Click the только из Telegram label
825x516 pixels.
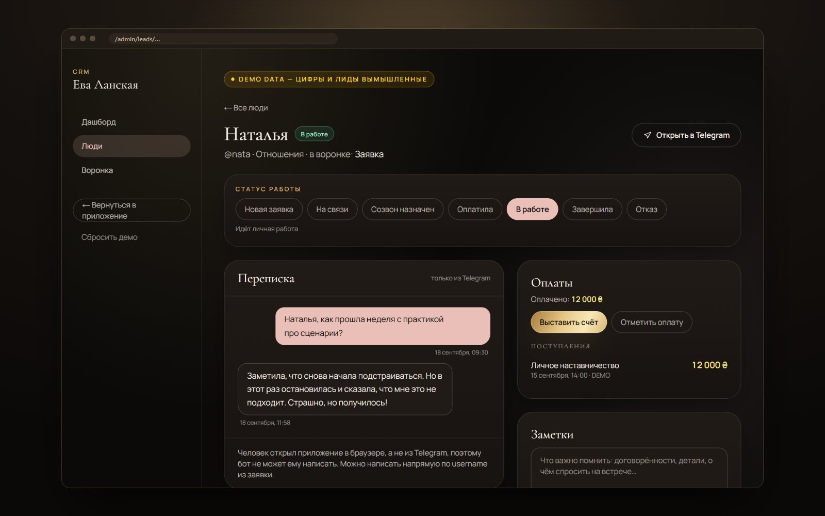click(x=460, y=278)
